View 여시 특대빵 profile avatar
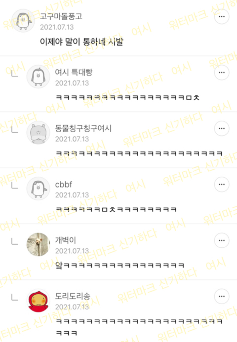 pyautogui.click(x=38, y=76)
